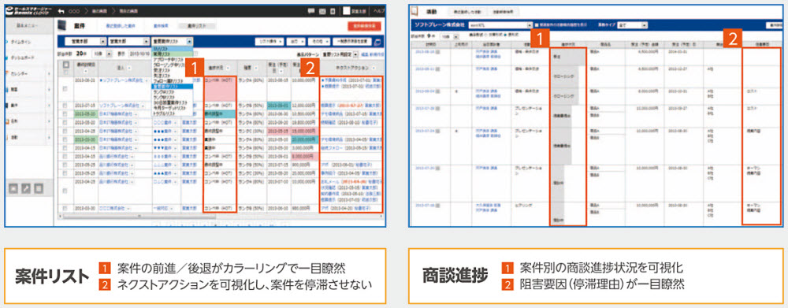Open the その他 dropdown
The width and height of the screenshot is (788, 308).
318,42
